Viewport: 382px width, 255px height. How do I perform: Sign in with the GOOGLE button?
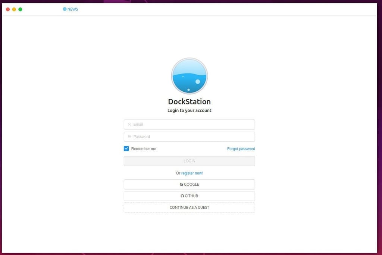[x=189, y=185]
